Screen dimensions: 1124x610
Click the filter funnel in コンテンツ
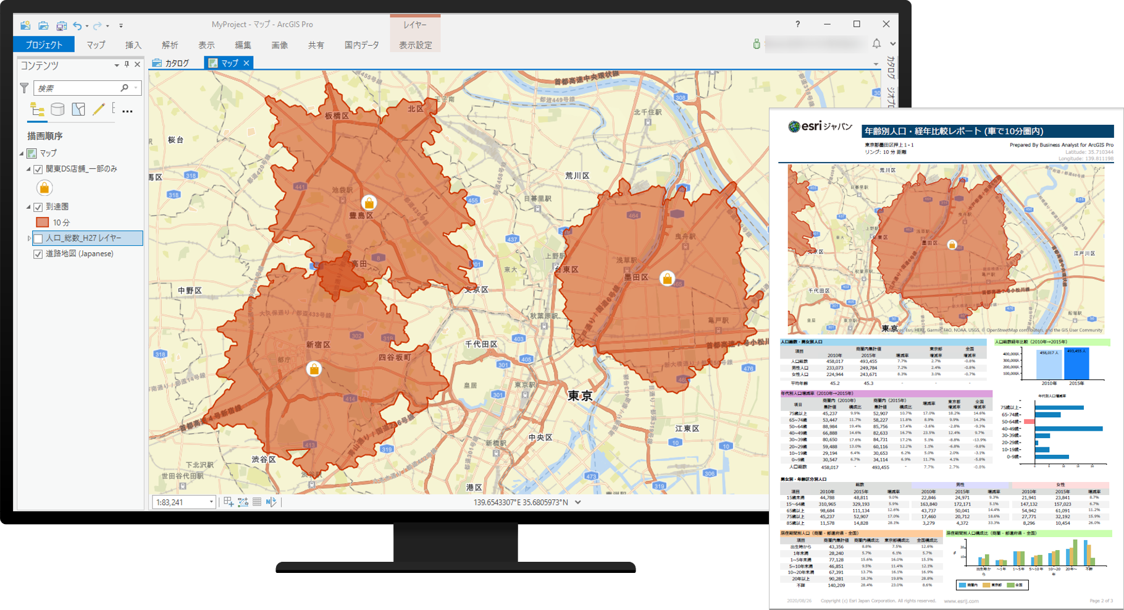coord(24,88)
